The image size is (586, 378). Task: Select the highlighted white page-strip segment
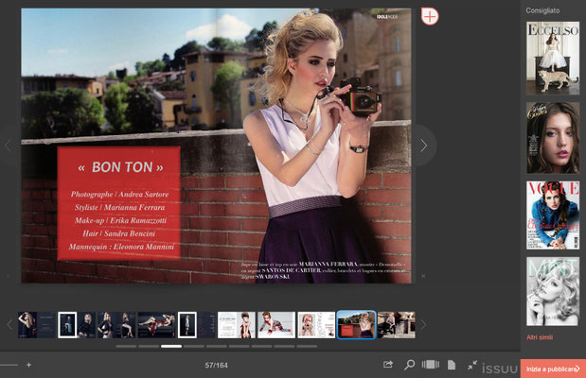pyautogui.click(x=171, y=346)
